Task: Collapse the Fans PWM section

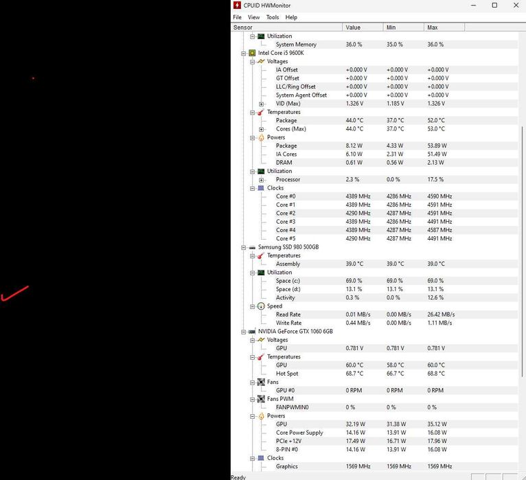Action: coord(253,399)
